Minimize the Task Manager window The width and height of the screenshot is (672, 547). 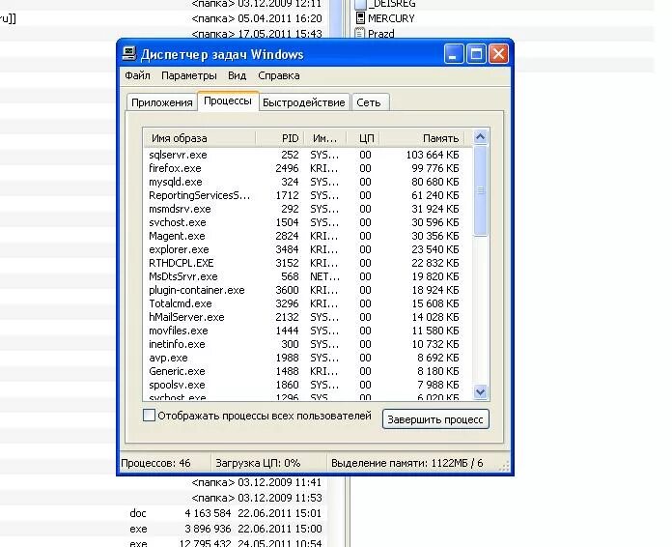(453, 54)
